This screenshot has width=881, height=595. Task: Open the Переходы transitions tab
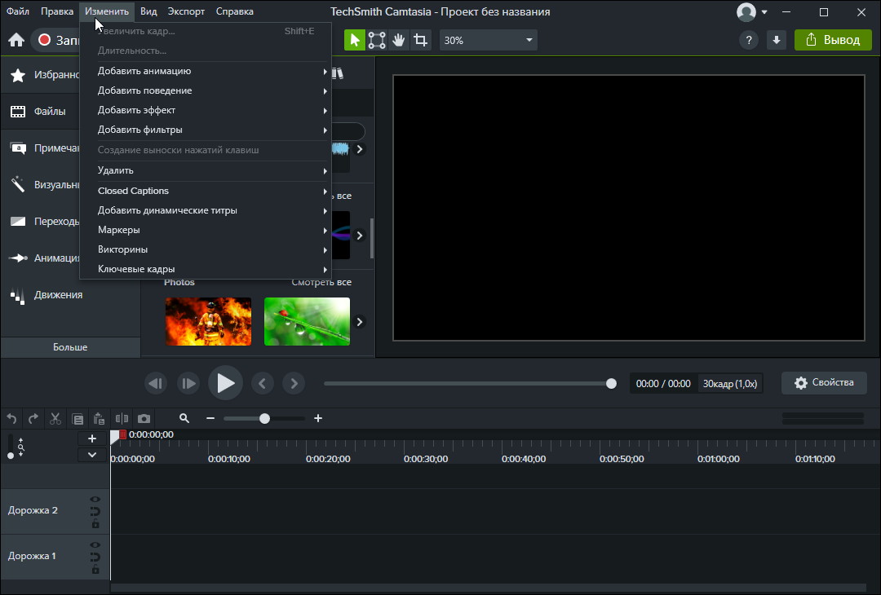(x=41, y=221)
